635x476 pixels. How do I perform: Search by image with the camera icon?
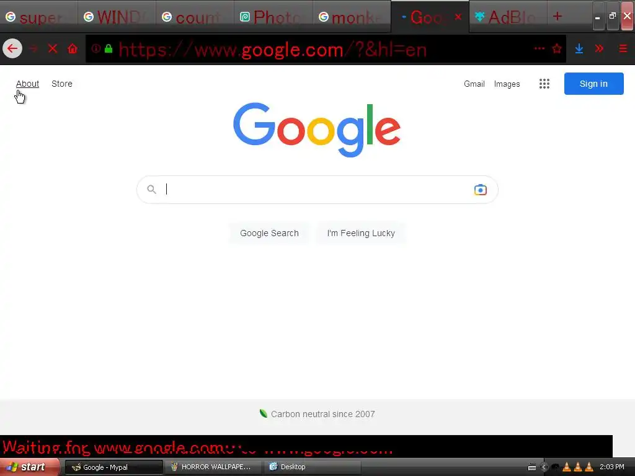tap(481, 190)
